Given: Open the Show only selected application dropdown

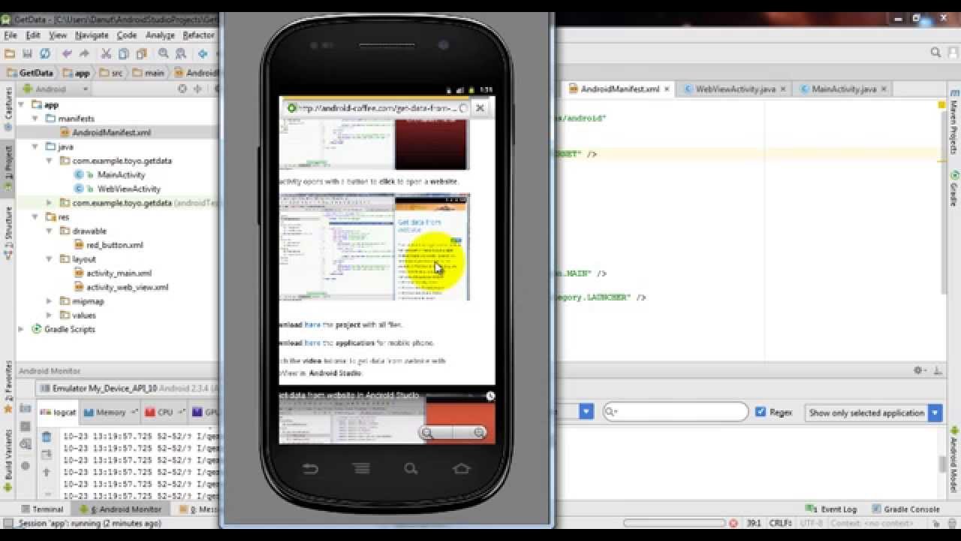Looking at the screenshot, I should [874, 413].
